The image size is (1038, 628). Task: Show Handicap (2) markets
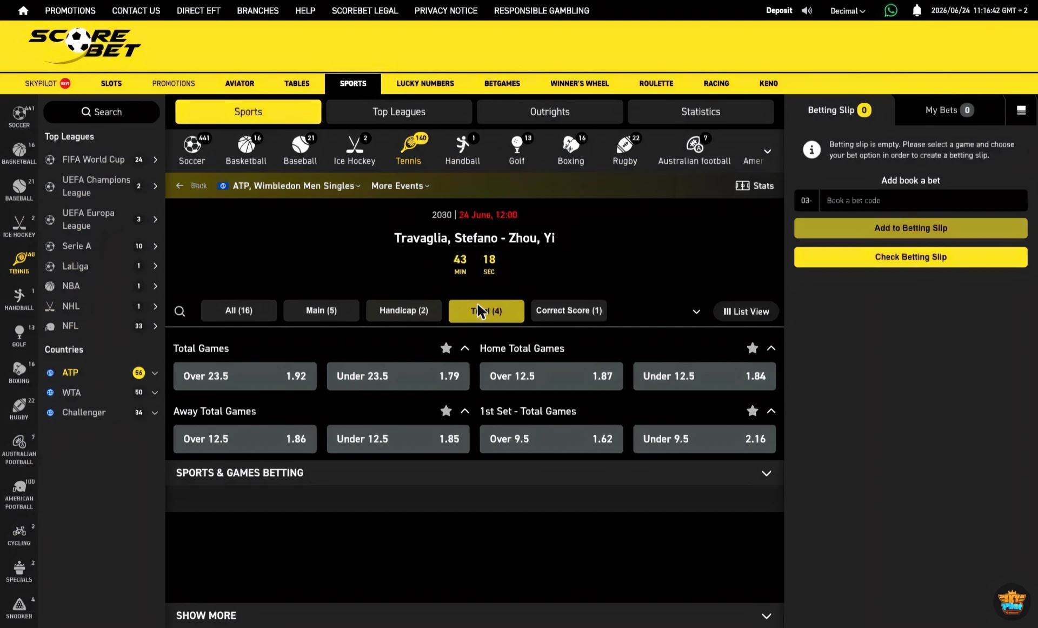coord(403,310)
